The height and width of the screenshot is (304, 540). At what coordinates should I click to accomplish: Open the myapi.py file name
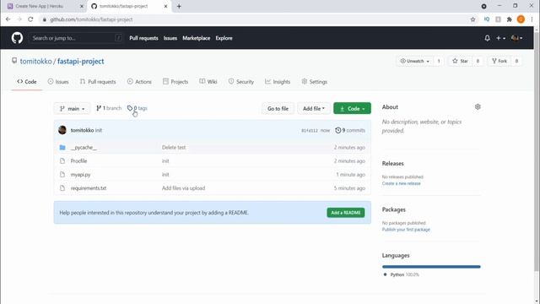[81, 175]
